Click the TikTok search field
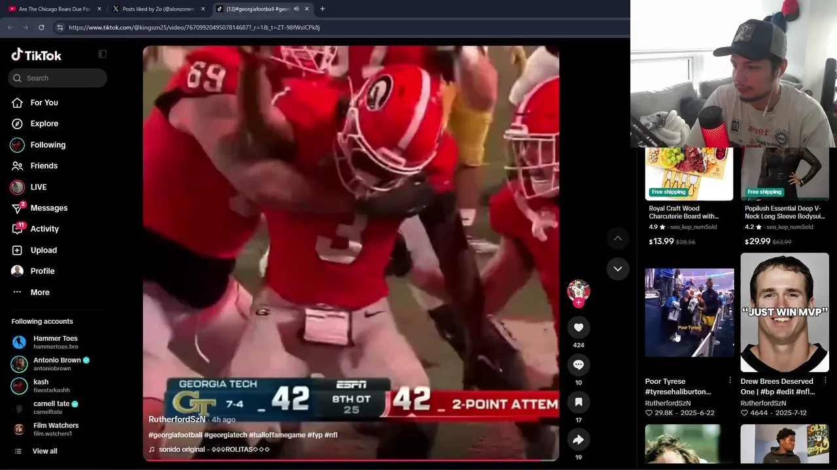 pyautogui.click(x=58, y=78)
